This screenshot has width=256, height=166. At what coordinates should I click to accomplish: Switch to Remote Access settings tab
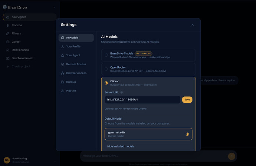coord(76,64)
